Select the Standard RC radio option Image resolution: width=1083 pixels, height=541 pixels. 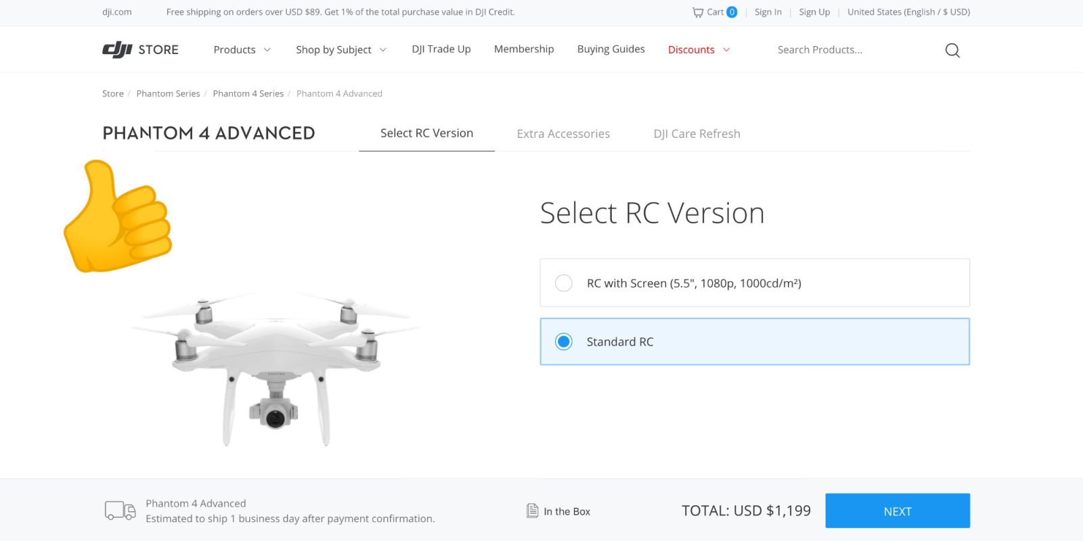coord(564,342)
